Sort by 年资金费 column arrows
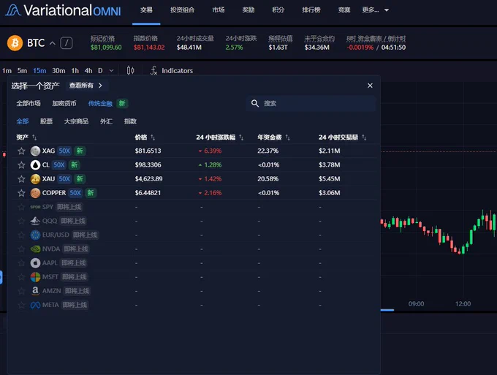Image resolution: width=497 pixels, height=375 pixels. [x=287, y=137]
